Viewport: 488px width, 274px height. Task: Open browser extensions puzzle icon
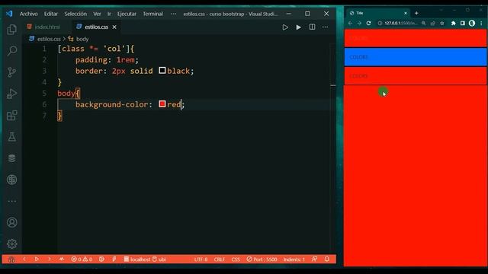[454, 23]
